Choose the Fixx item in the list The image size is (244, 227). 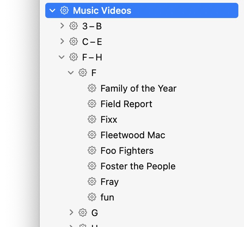click(x=109, y=120)
